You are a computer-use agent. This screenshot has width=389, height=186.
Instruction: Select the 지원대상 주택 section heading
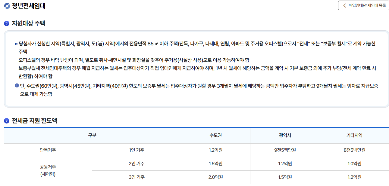coord(28,23)
